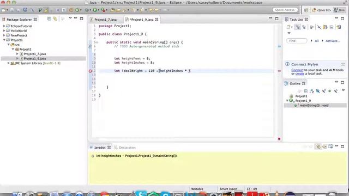Switch to Java EE perspective
Viewport: 349px width, 196px height.
[x=322, y=10]
